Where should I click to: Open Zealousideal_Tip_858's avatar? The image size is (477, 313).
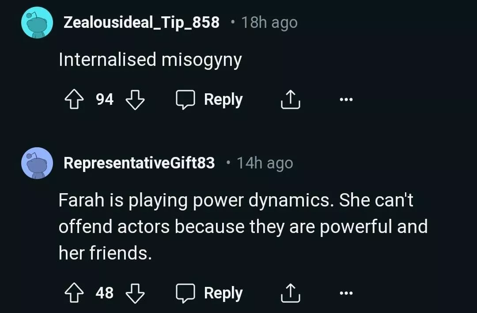pyautogui.click(x=37, y=23)
